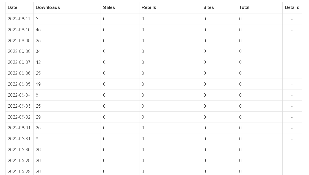Click downloads value 8 for 2022-06-04
The width and height of the screenshot is (309, 175).
[37, 95]
